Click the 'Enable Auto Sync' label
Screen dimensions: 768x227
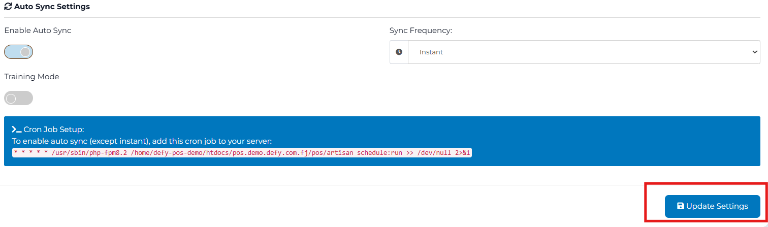point(38,30)
